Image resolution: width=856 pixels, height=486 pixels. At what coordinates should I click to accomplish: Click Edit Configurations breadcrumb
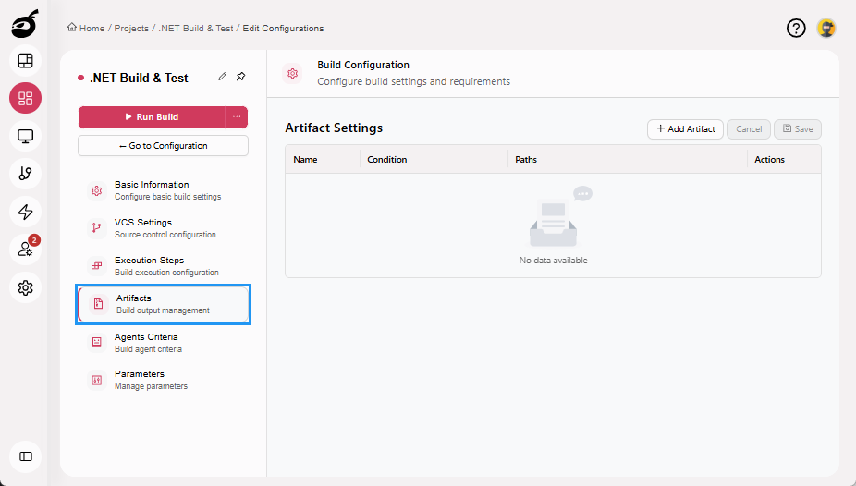[x=283, y=28]
